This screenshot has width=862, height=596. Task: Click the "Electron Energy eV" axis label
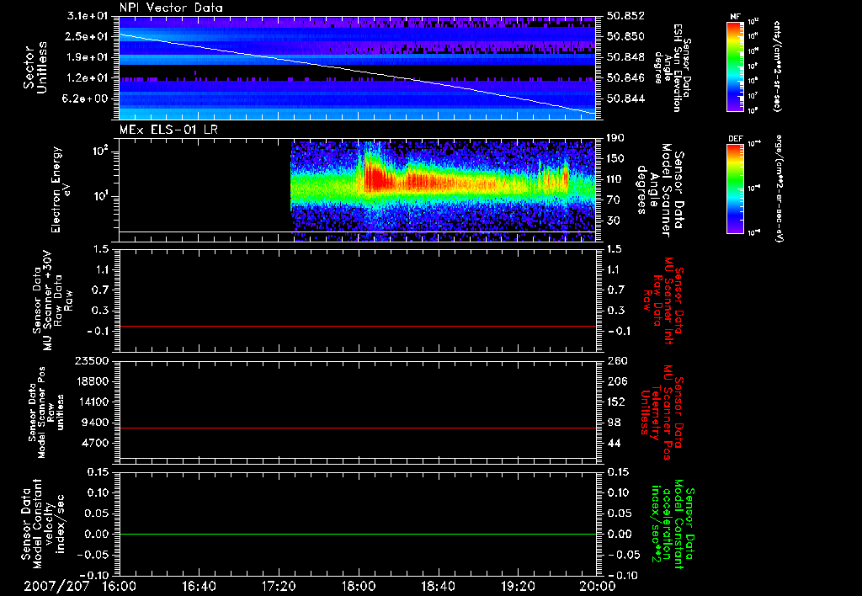(x=61, y=189)
